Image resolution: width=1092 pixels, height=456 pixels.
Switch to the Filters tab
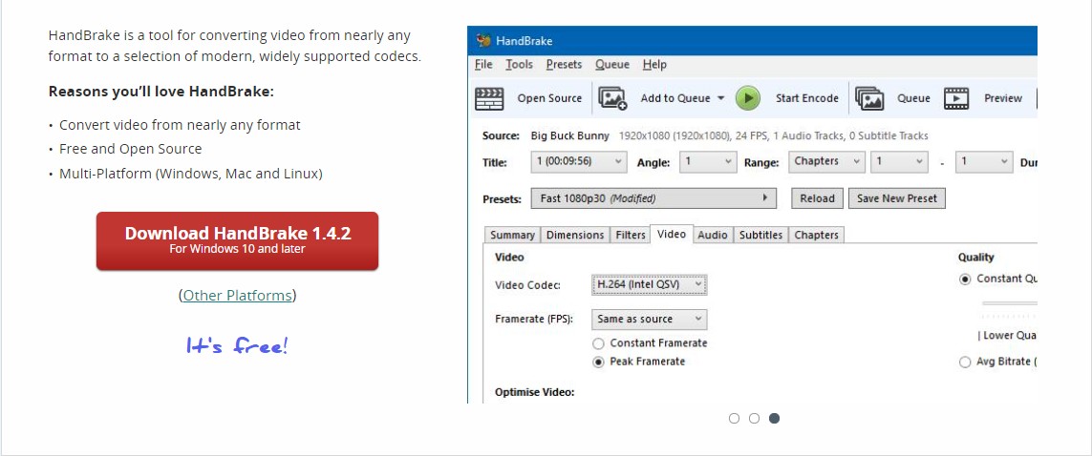click(631, 235)
